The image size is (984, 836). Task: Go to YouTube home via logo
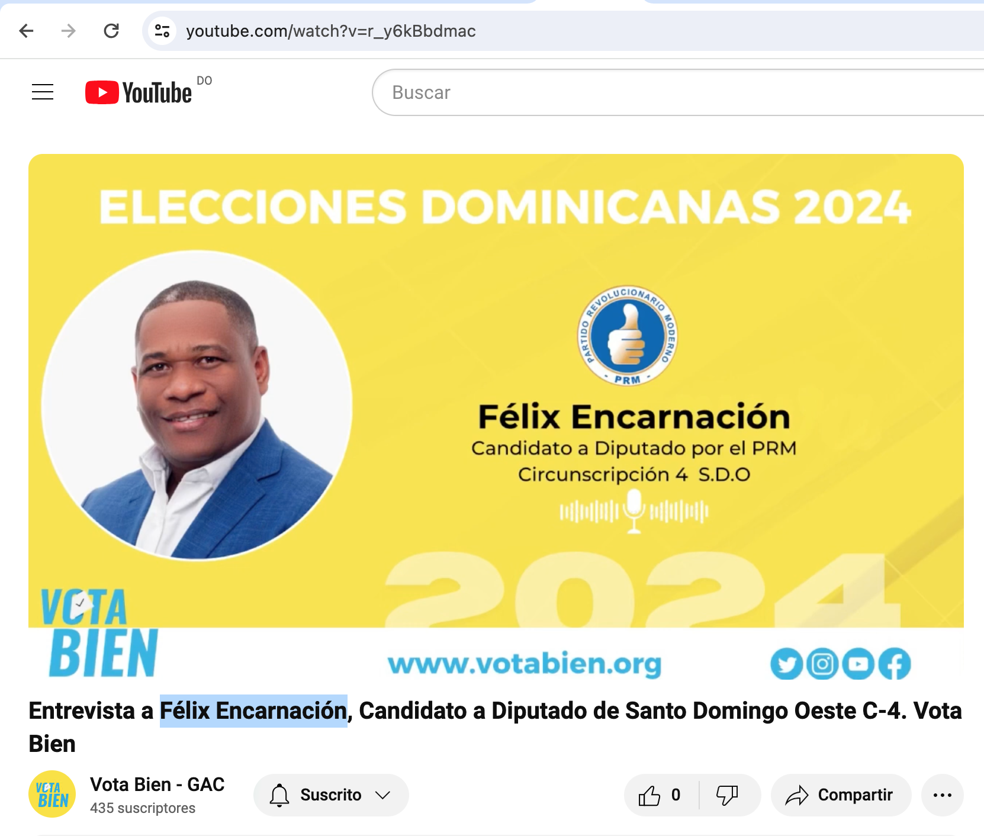(x=139, y=92)
